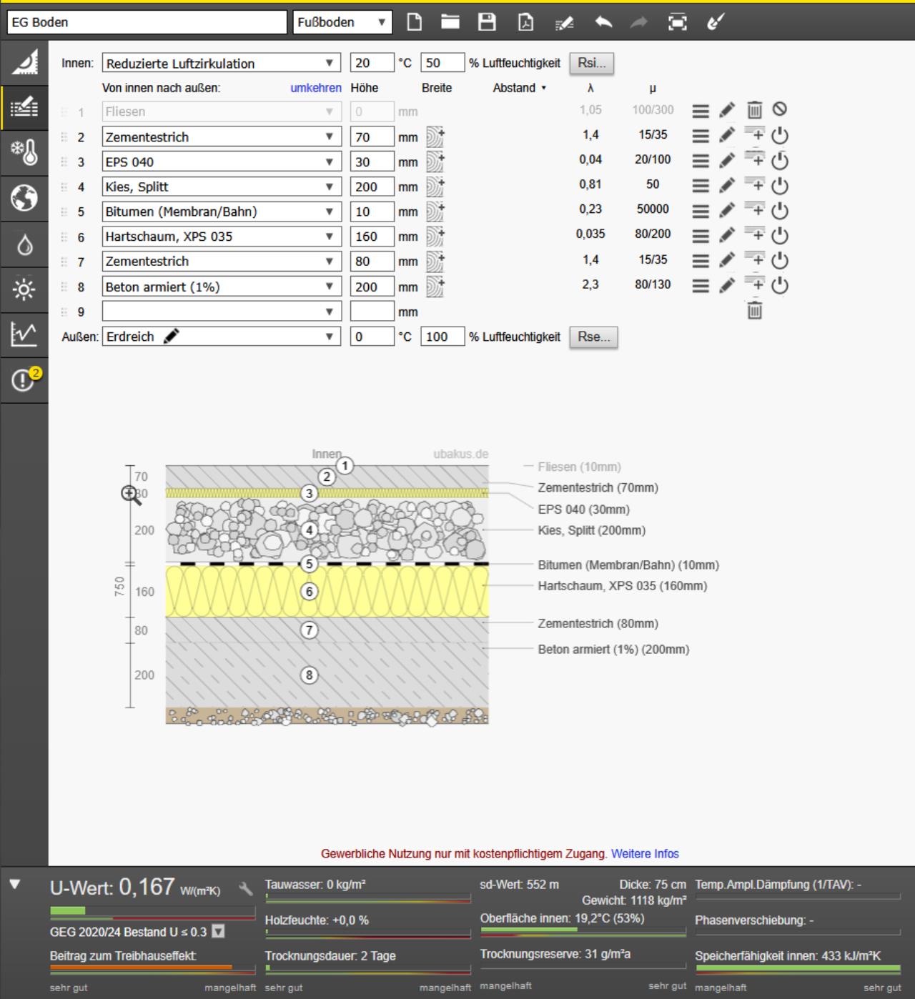
Task: Toggle the Beton armiert layer power icon
Action: (x=780, y=286)
